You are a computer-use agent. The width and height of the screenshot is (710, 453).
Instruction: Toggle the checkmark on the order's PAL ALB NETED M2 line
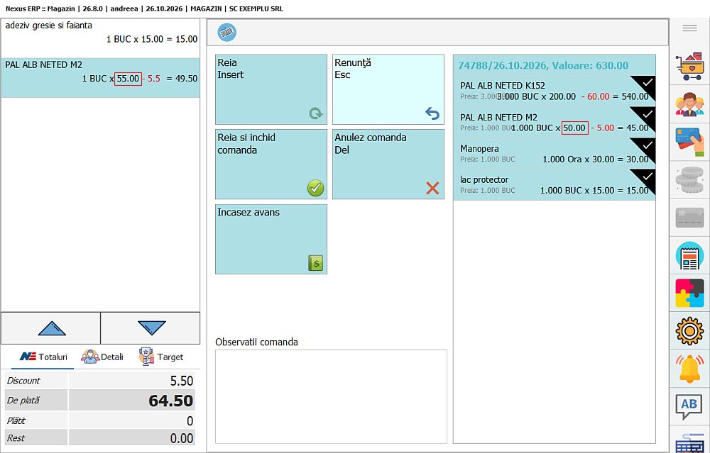coord(647,114)
